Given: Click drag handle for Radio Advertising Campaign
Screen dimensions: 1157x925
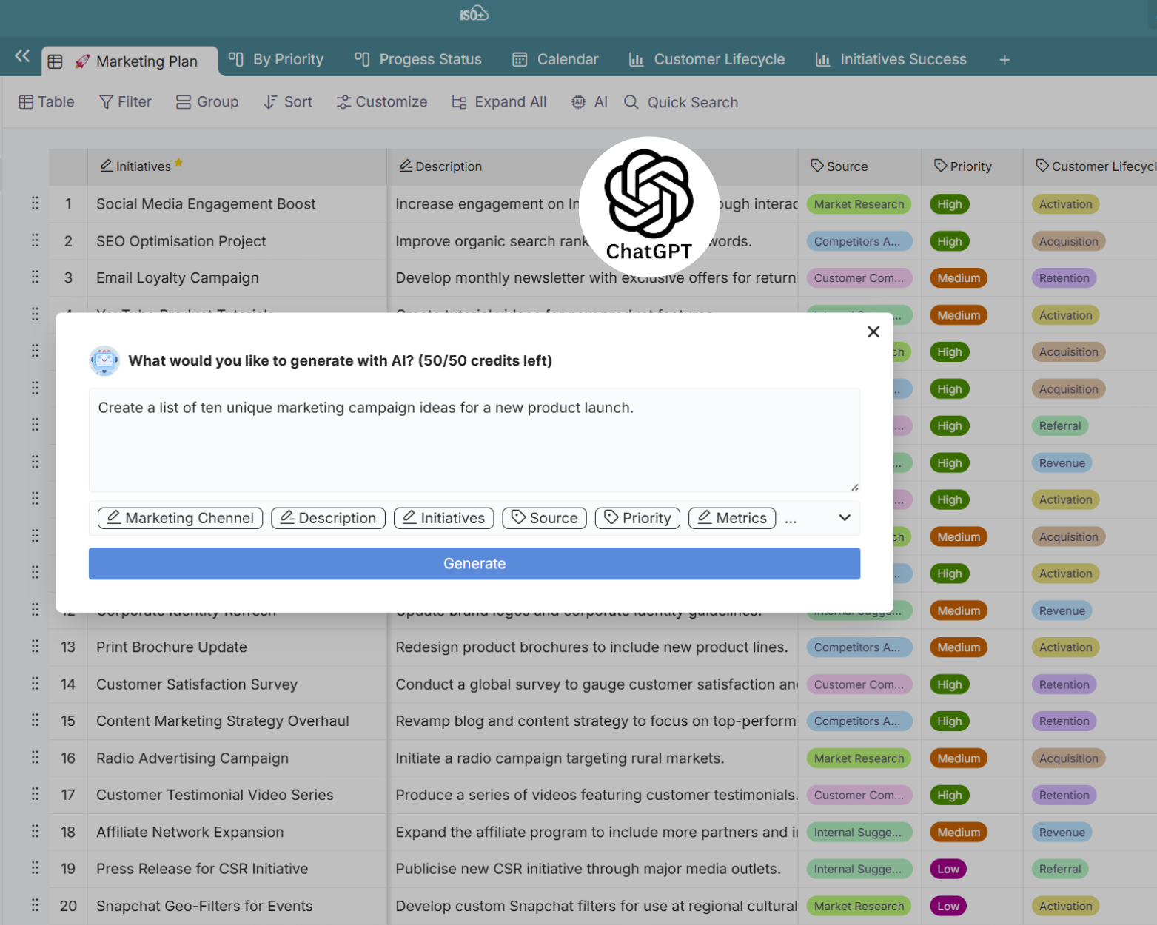Looking at the screenshot, I should 35,758.
